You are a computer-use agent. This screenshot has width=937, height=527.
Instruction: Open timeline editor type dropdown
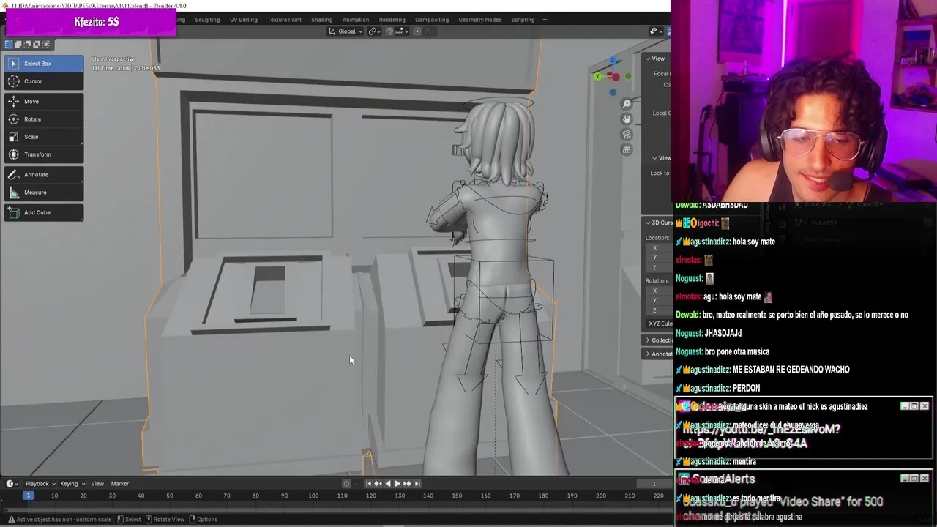pyautogui.click(x=12, y=484)
